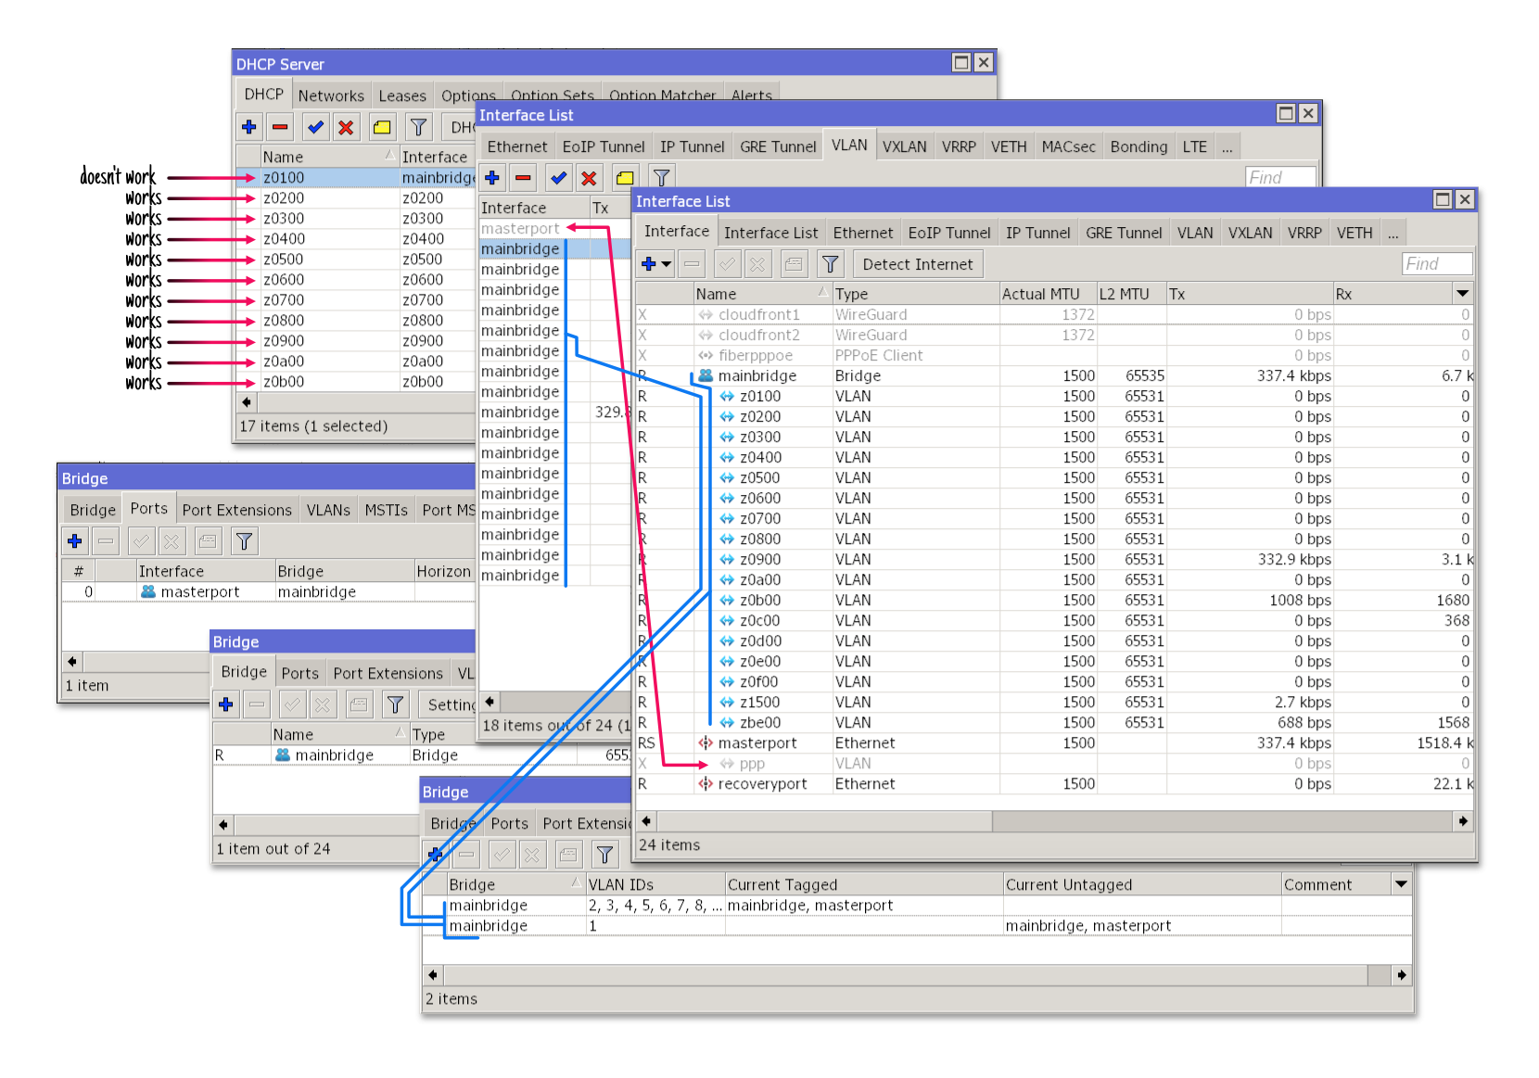1539x1078 pixels.
Task: Click the right arrow of the horizontal scrollbar
Action: point(1463,820)
